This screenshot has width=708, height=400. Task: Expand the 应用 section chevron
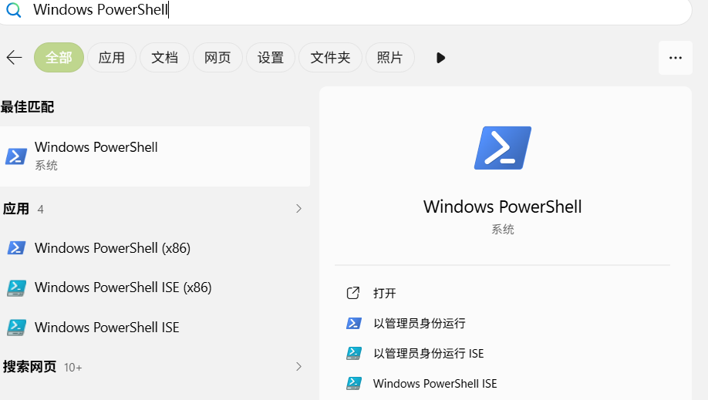(298, 209)
